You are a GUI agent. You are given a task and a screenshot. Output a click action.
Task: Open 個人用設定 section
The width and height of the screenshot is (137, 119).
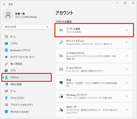point(27,64)
